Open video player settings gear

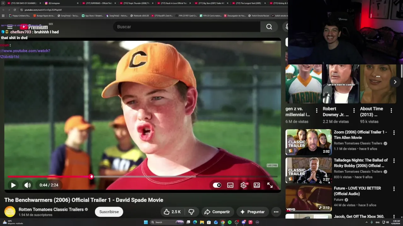[243, 185]
